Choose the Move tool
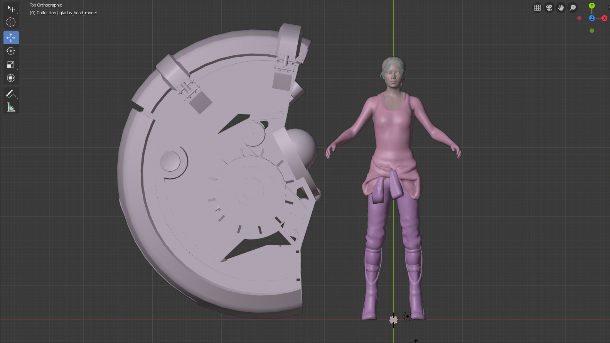This screenshot has width=610, height=343. (x=11, y=37)
